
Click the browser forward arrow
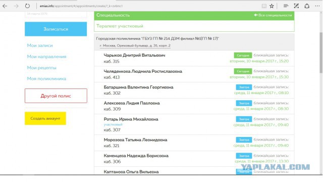(16, 6)
